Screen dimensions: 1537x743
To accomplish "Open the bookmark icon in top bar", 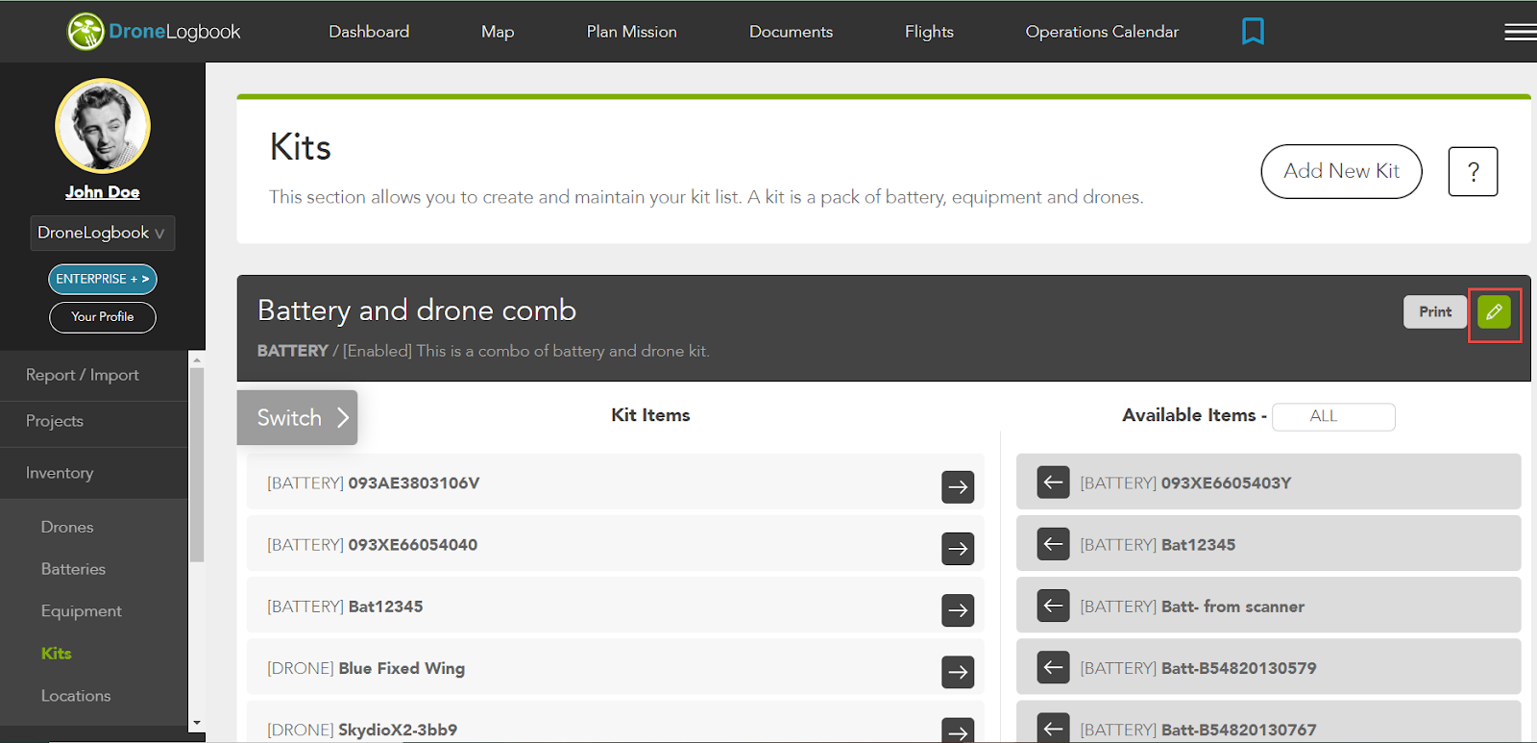I will (x=1253, y=32).
